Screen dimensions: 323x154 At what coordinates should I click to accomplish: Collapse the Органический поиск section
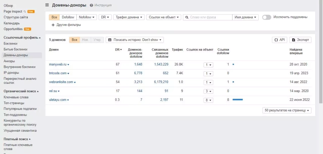pyautogui.click(x=21, y=91)
